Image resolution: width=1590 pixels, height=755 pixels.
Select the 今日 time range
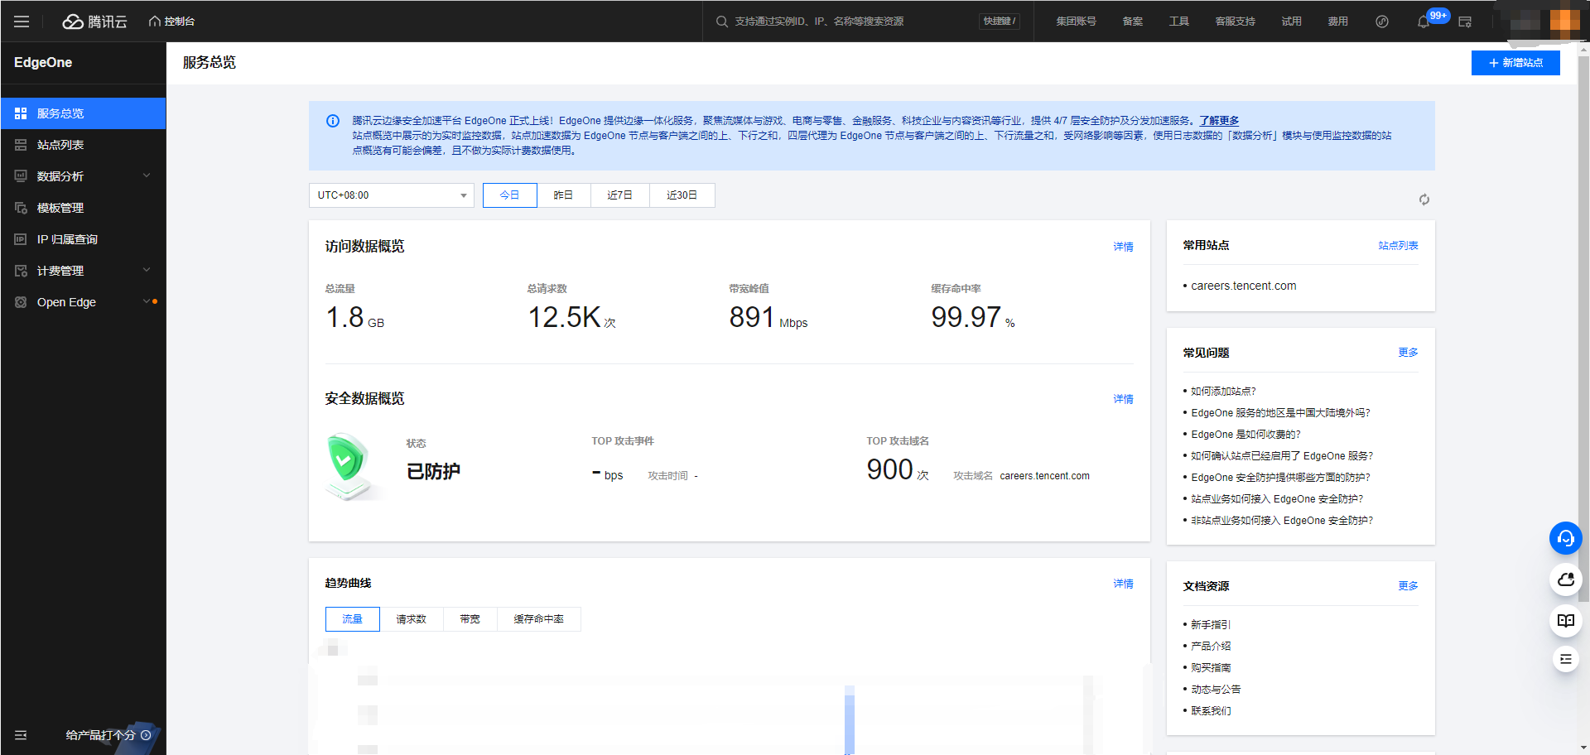[509, 195]
